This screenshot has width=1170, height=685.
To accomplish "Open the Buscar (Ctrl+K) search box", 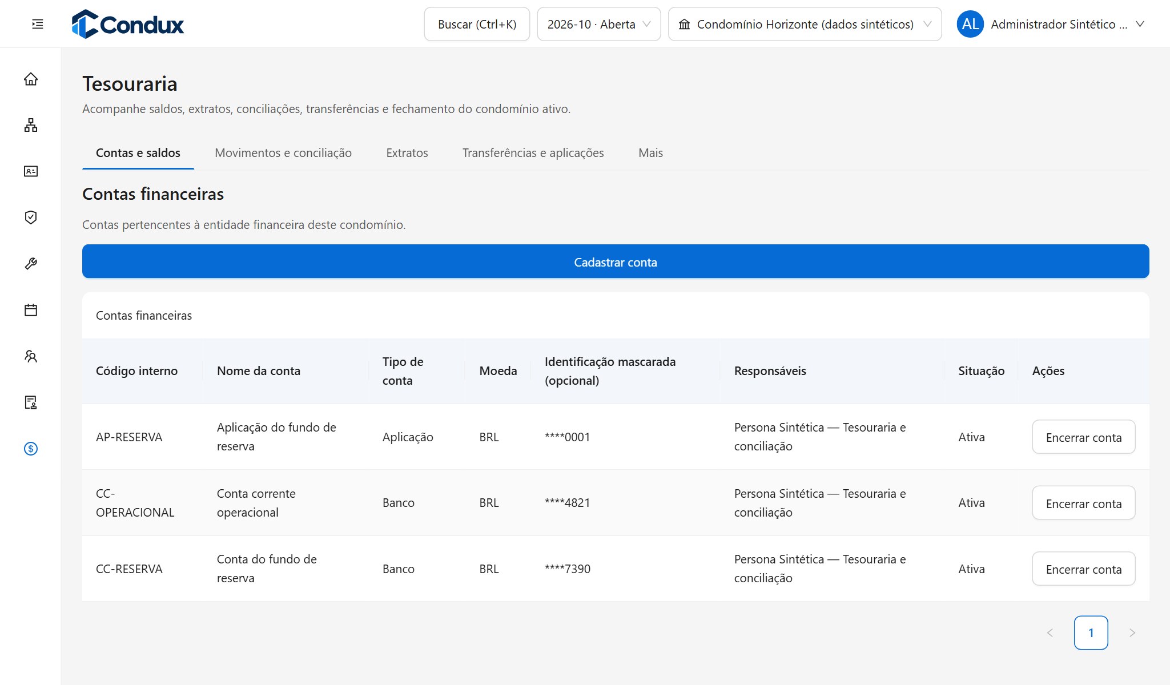I will [477, 24].
